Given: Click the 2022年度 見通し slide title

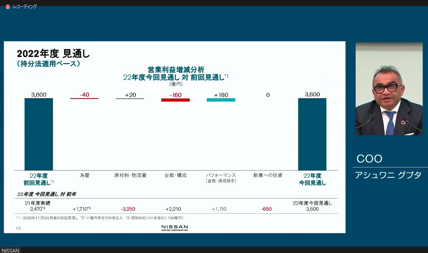Looking at the screenshot, I should click(x=53, y=53).
